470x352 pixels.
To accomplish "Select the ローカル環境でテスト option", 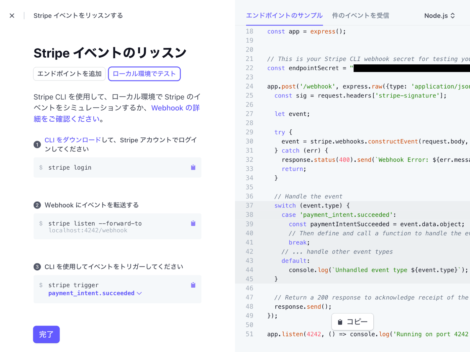I will click(144, 74).
